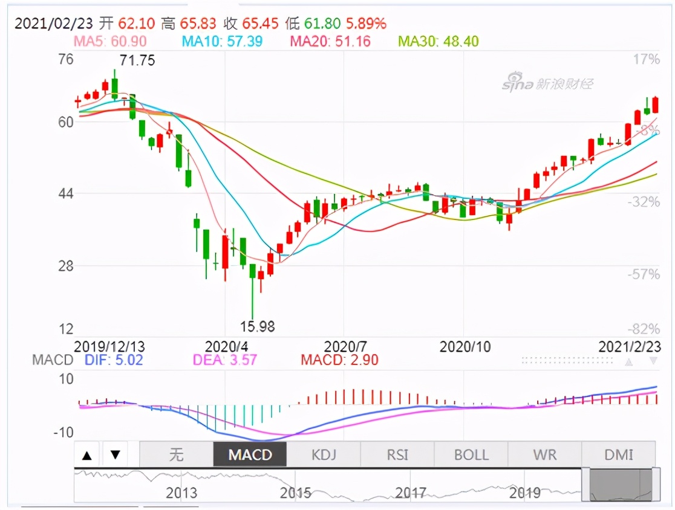Click the dotted drag bar above MACD chart

pos(567,360)
